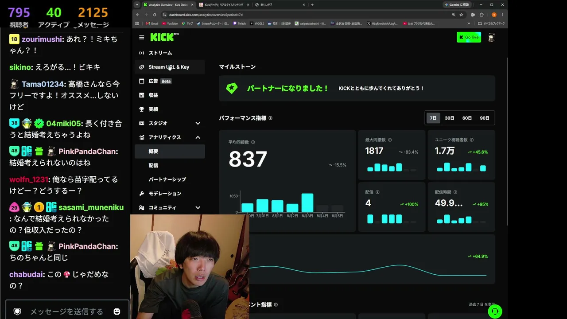Open ストリーム in the sidebar

(170, 53)
